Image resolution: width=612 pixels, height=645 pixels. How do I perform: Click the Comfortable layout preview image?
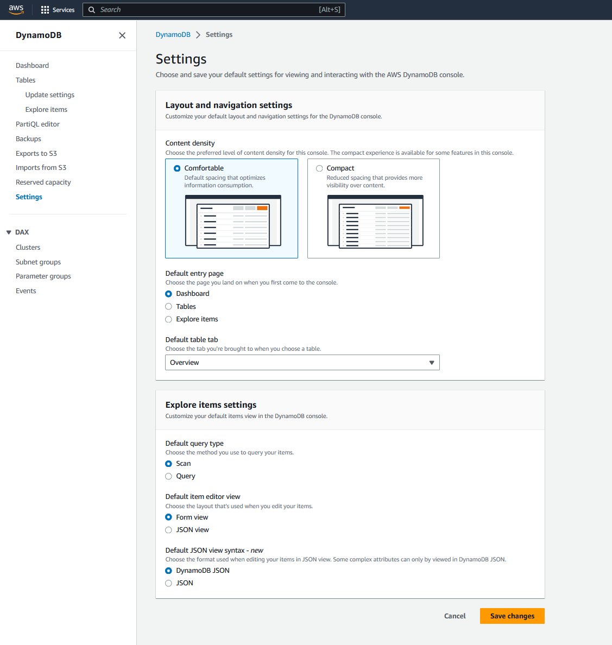click(233, 222)
